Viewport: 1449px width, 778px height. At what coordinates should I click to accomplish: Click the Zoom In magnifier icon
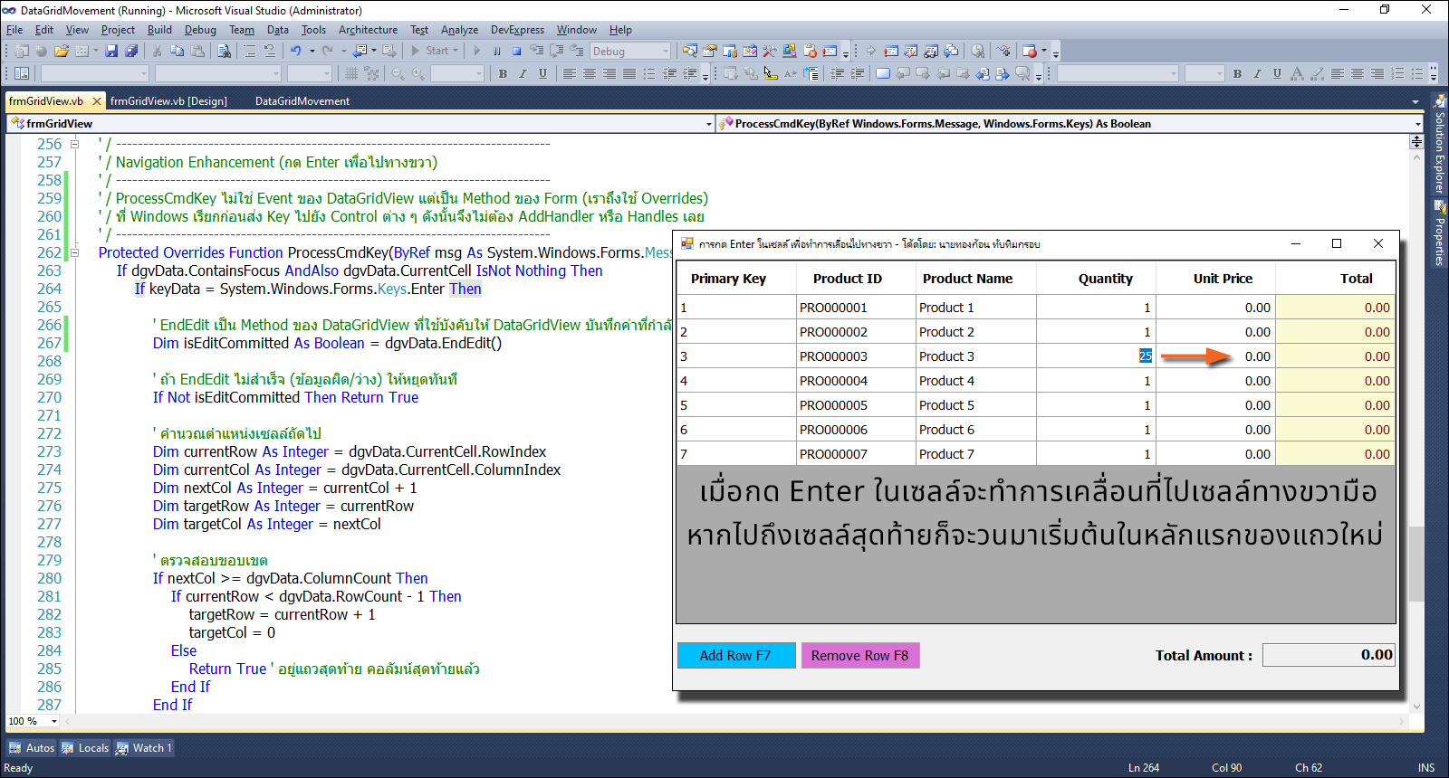pos(417,73)
